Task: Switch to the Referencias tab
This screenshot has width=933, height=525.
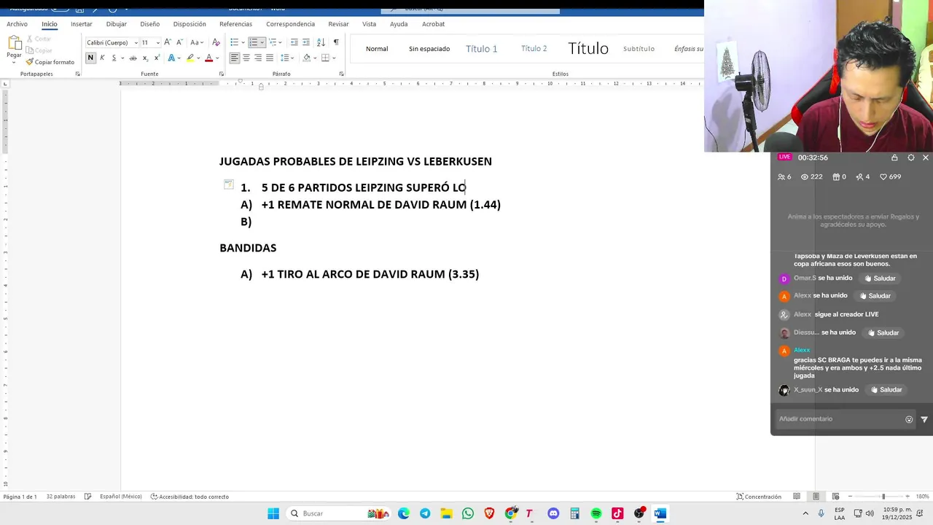Action: pyautogui.click(x=235, y=24)
